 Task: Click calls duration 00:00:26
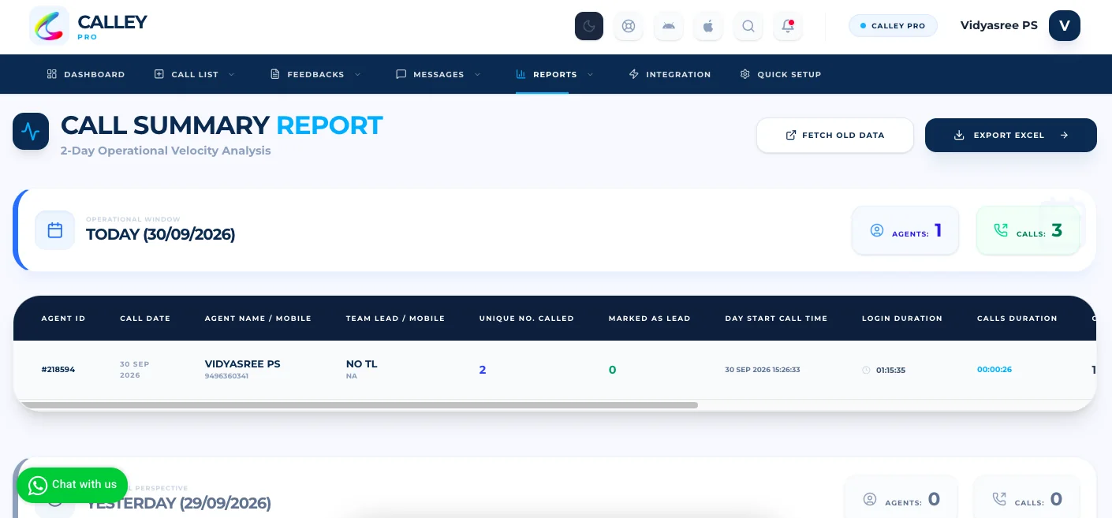pyautogui.click(x=994, y=369)
